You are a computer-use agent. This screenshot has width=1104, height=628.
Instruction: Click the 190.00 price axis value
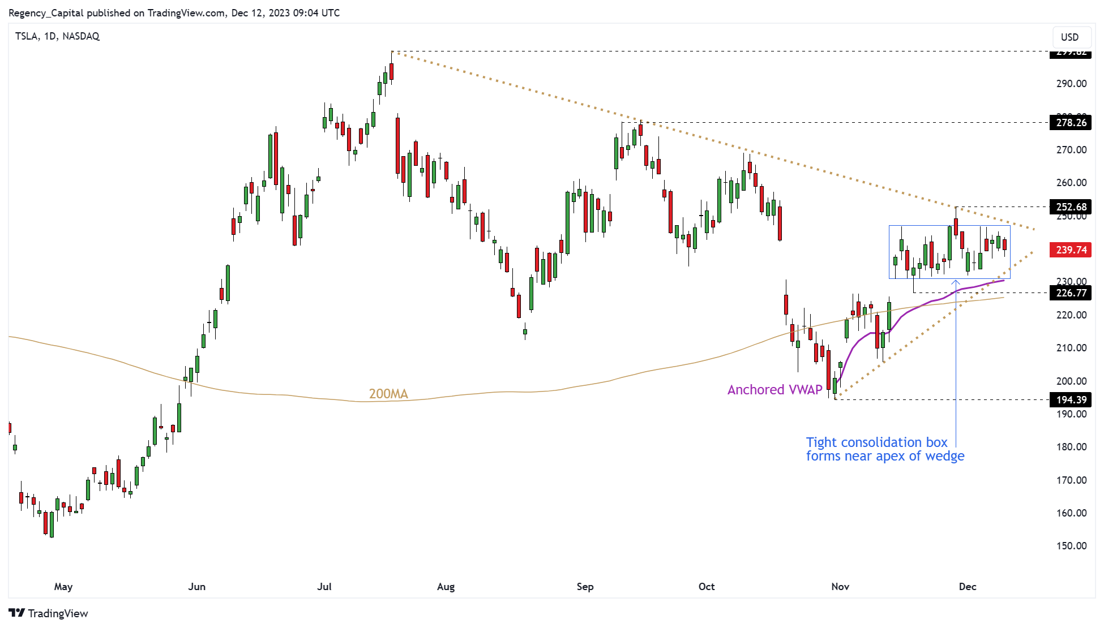tap(1071, 414)
